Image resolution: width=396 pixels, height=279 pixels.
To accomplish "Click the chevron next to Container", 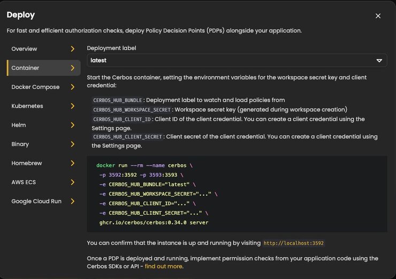I will tap(73, 68).
